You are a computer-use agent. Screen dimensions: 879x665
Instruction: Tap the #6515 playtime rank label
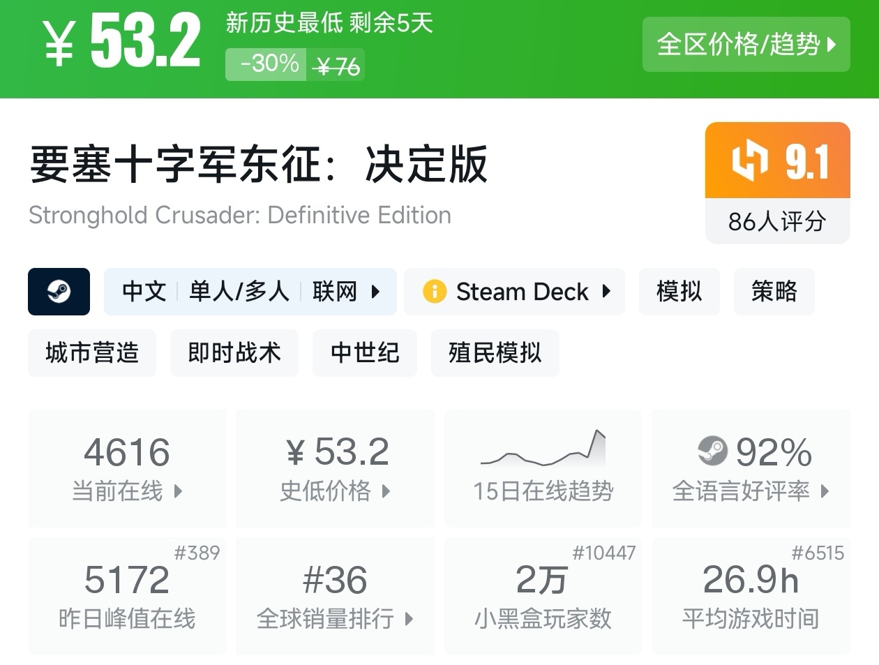[x=818, y=553]
